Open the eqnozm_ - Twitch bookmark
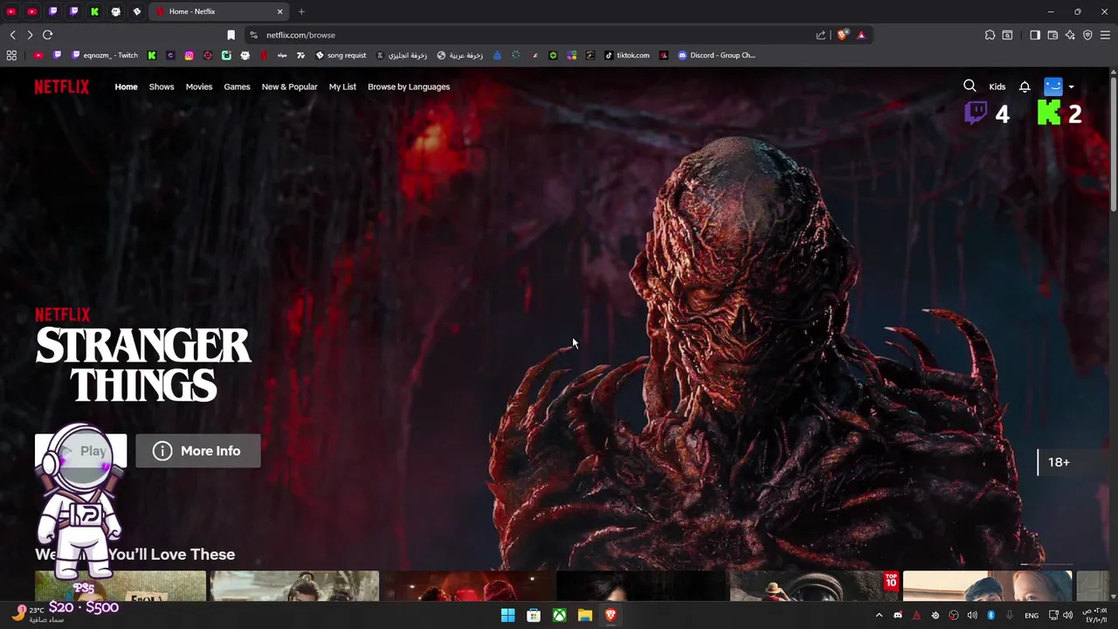This screenshot has height=629, width=1118. click(x=104, y=55)
